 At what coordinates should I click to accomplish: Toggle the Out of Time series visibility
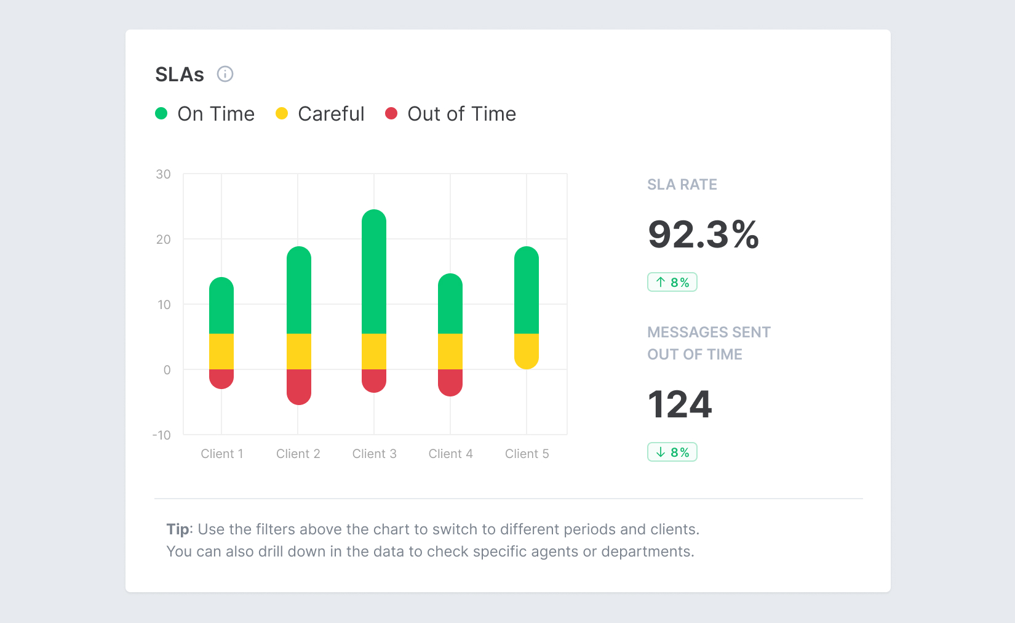point(462,113)
